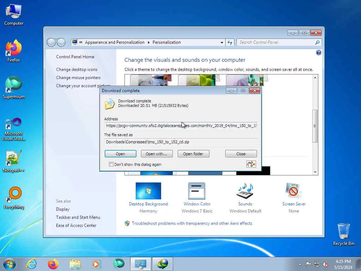Image resolution: width=361 pixels, height=271 pixels.
Task: Click the download Address URL field
Action: click(x=181, y=126)
